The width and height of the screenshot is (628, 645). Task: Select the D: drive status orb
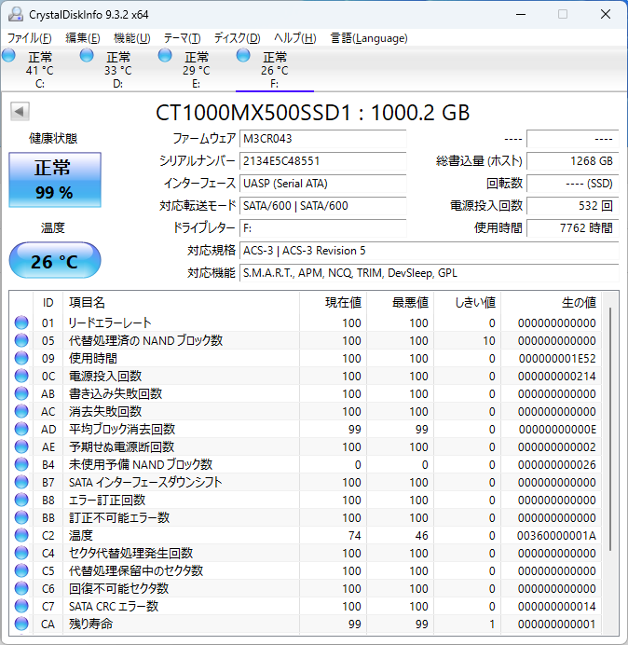pos(87,56)
